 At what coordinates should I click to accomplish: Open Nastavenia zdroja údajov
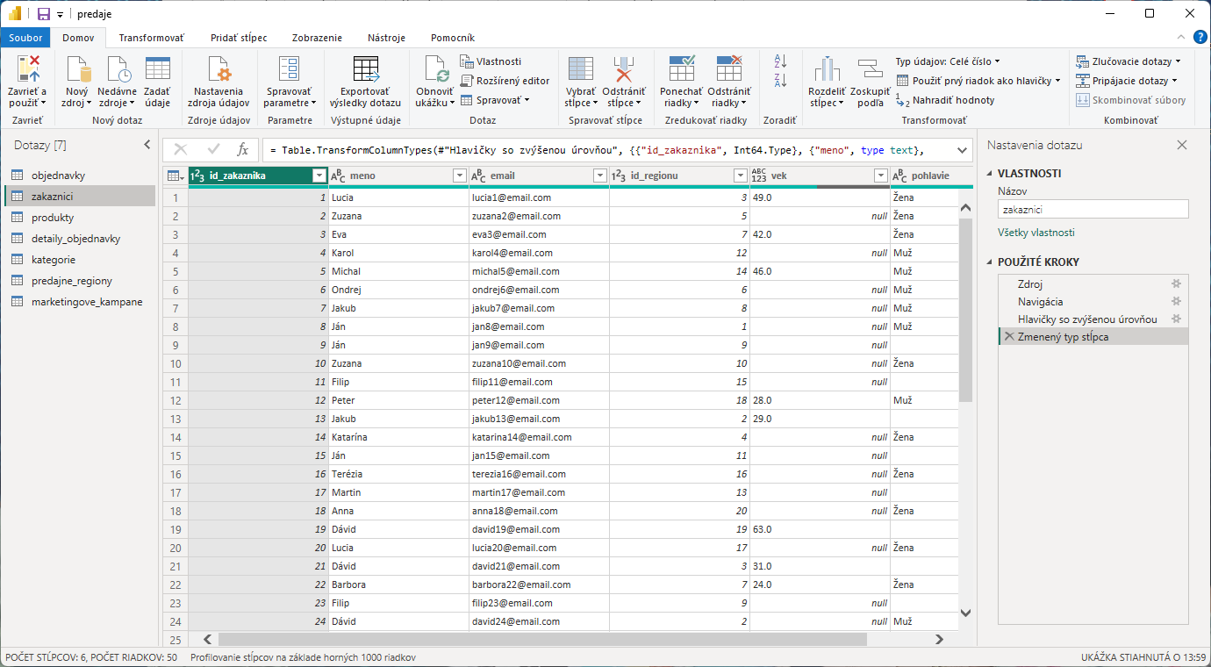[219, 68]
